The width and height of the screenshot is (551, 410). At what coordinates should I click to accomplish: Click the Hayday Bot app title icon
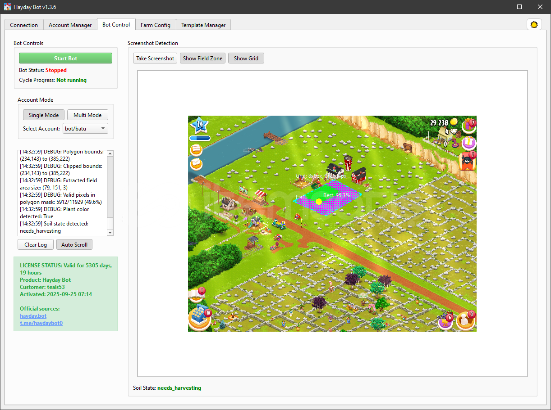pyautogui.click(x=8, y=7)
